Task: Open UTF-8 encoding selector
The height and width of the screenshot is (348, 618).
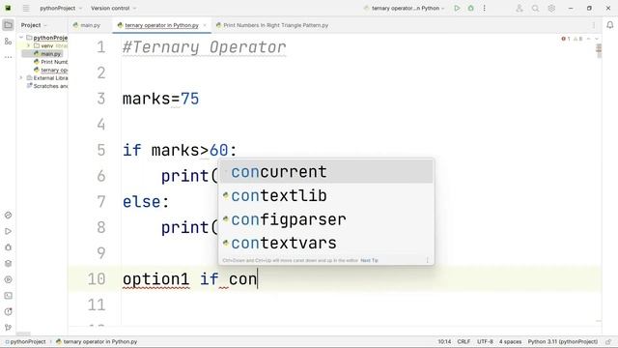Action: coord(485,341)
